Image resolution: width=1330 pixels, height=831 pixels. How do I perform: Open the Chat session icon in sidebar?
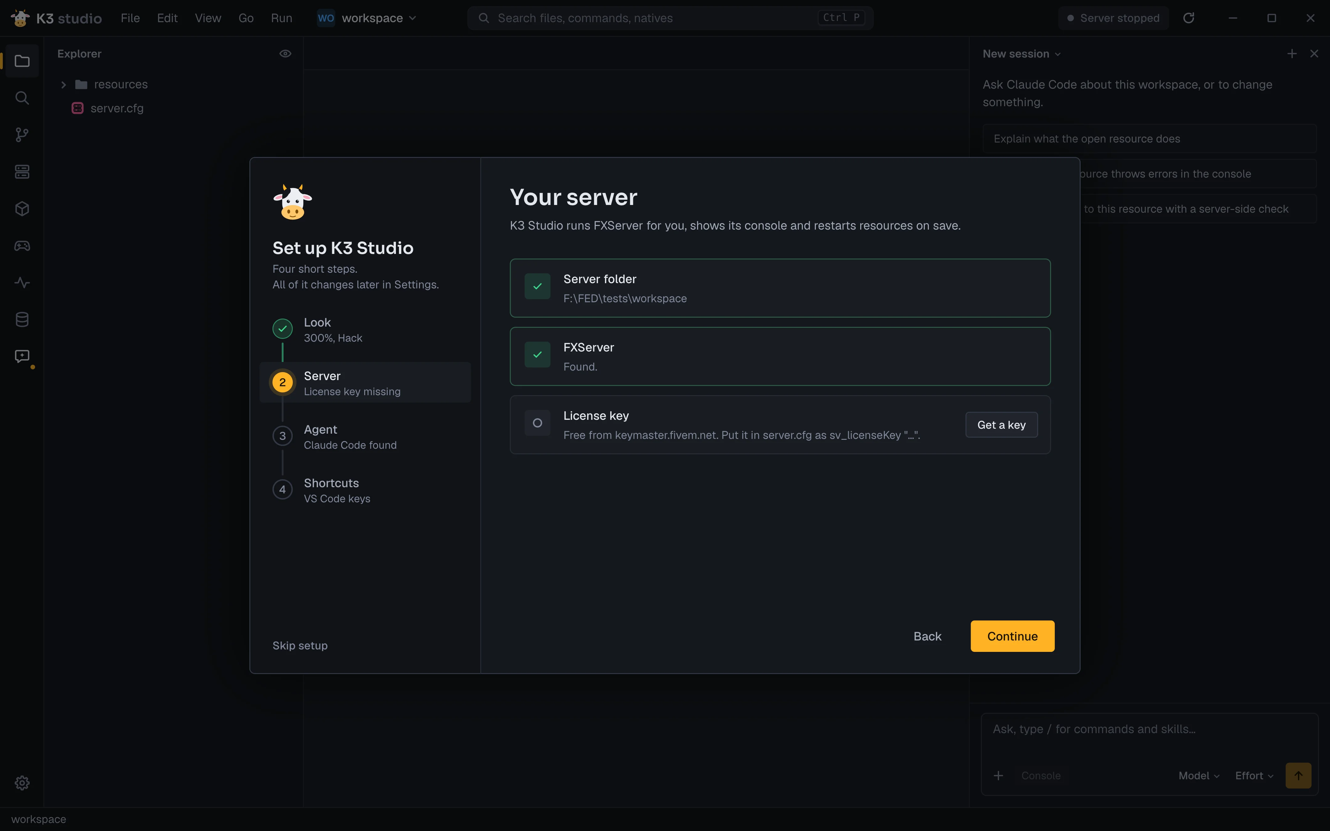[22, 356]
